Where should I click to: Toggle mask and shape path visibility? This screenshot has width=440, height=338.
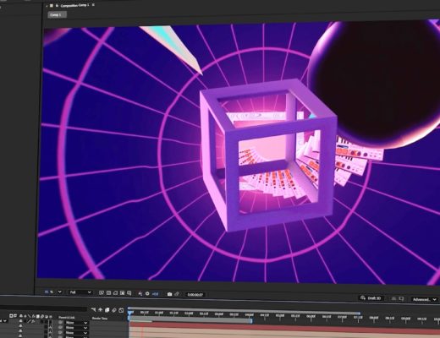(115, 293)
